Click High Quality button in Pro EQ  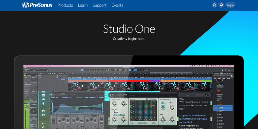pos(102,98)
